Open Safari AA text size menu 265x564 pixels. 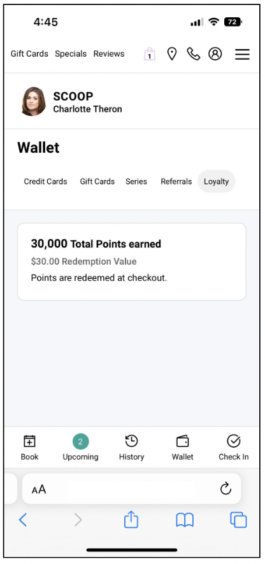(39, 490)
